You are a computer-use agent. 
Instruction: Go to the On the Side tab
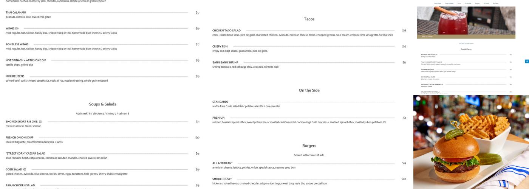[468, 3]
